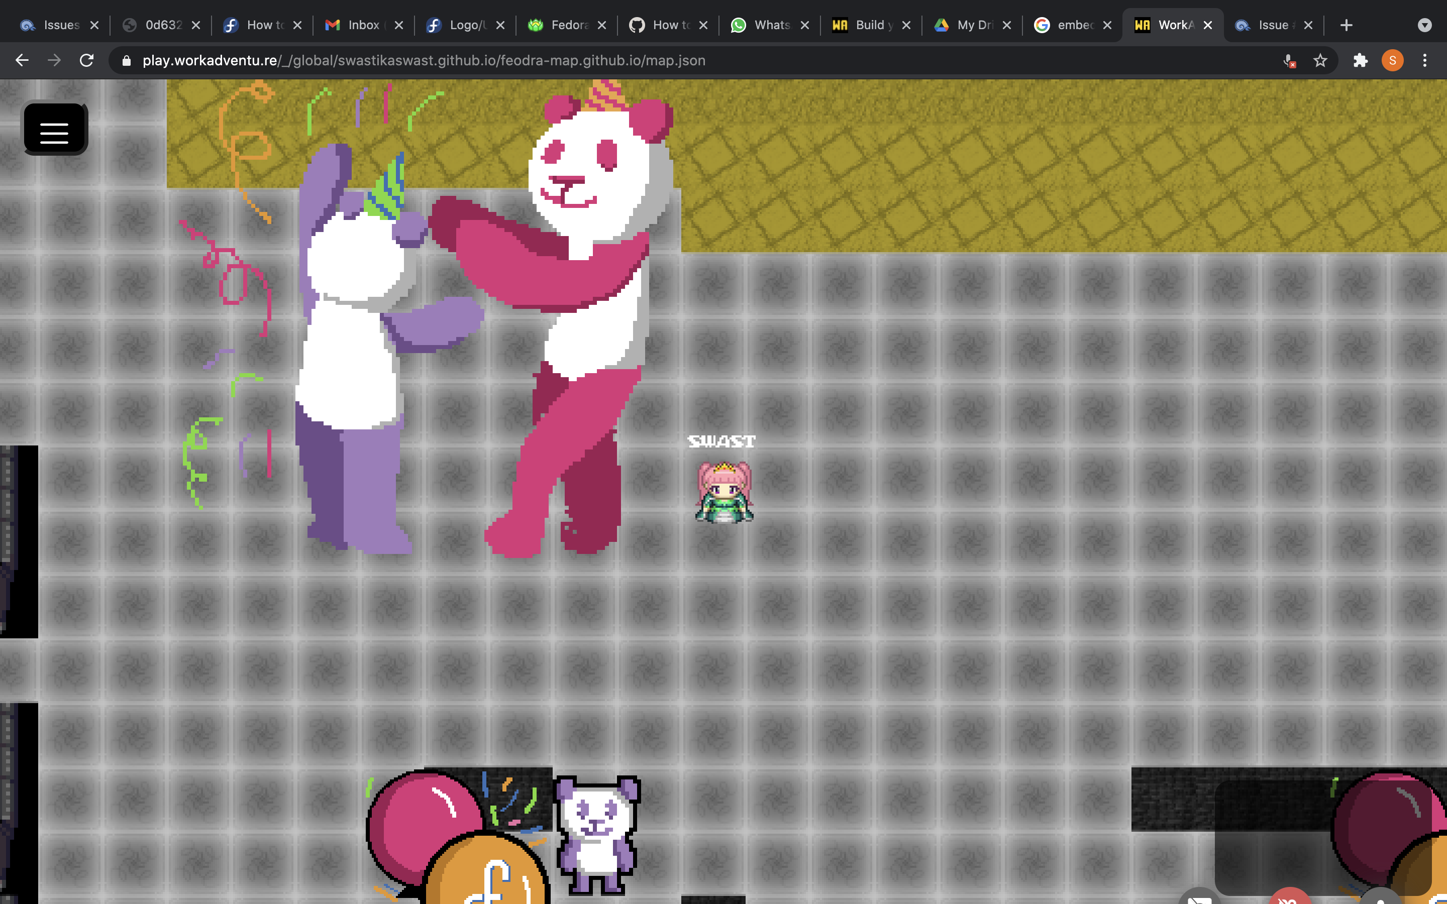
Task: Reload the WorkAdventure page
Action: 87,60
